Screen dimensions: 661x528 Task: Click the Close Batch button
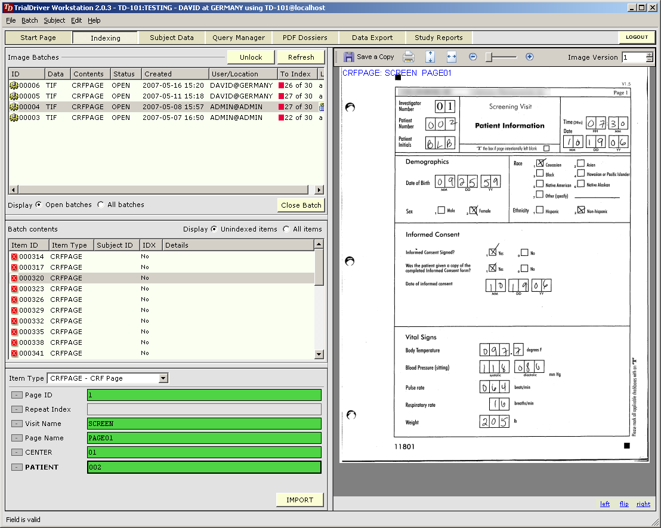[301, 205]
